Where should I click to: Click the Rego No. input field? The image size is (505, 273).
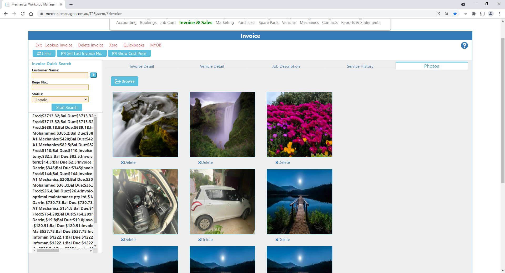click(x=60, y=87)
